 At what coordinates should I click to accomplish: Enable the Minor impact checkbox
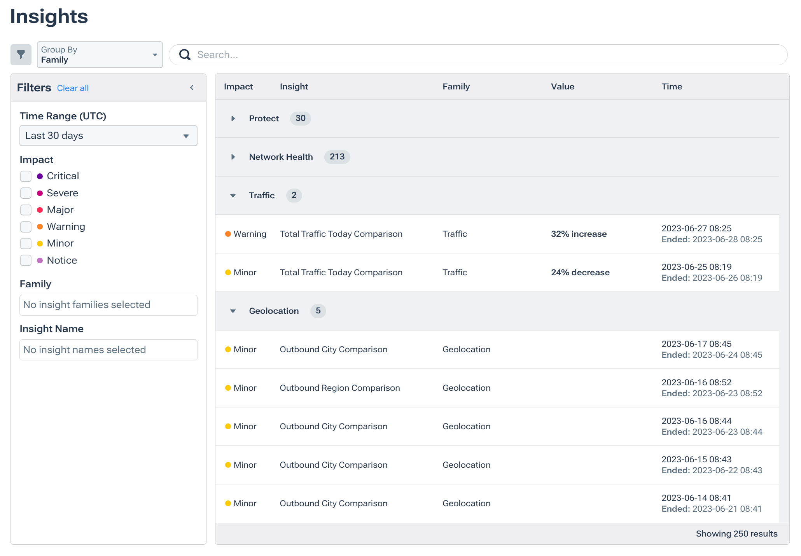pos(26,243)
